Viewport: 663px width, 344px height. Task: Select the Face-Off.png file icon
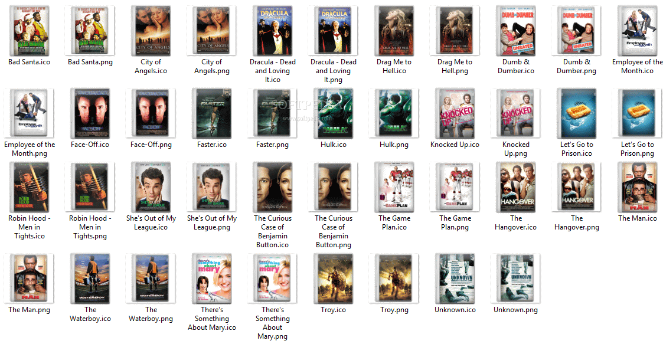(151, 113)
